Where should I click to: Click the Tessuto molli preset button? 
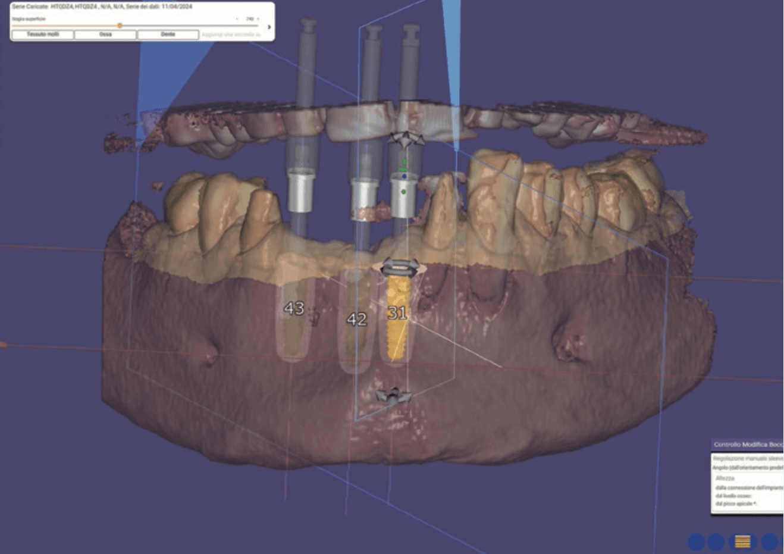pyautogui.click(x=43, y=35)
